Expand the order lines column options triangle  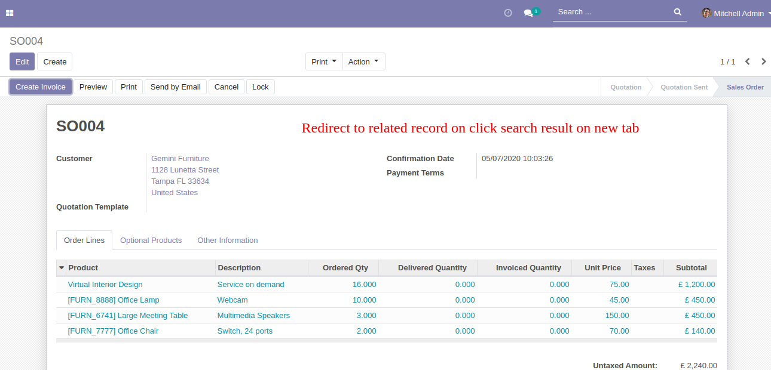pyautogui.click(x=62, y=268)
